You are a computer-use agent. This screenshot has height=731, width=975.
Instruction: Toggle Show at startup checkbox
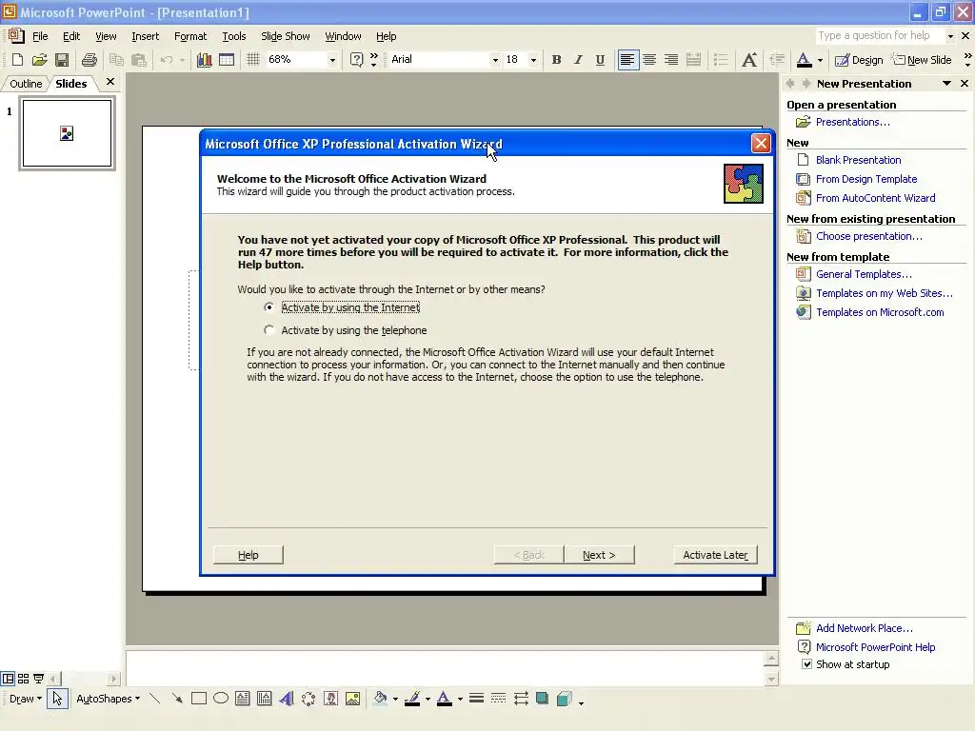pyautogui.click(x=806, y=663)
